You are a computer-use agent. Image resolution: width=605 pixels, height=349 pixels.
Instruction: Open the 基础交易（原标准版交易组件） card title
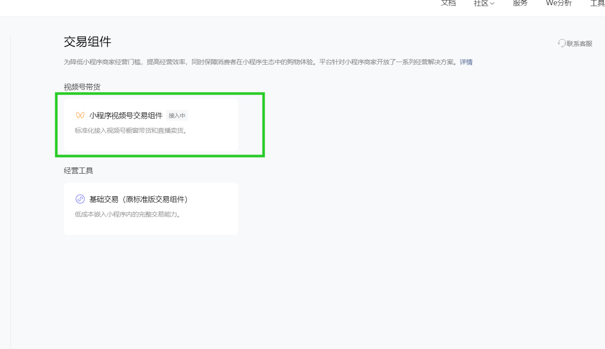point(138,199)
